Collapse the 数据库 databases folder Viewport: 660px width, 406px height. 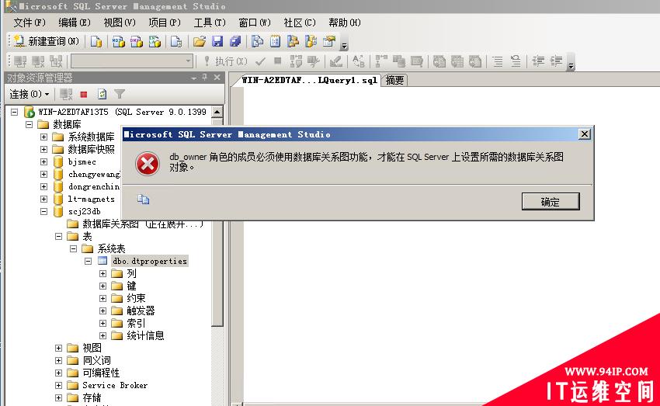point(29,124)
